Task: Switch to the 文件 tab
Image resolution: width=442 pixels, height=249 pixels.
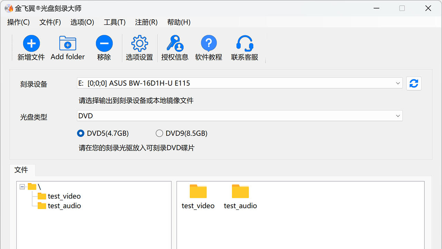Action: (x=21, y=170)
